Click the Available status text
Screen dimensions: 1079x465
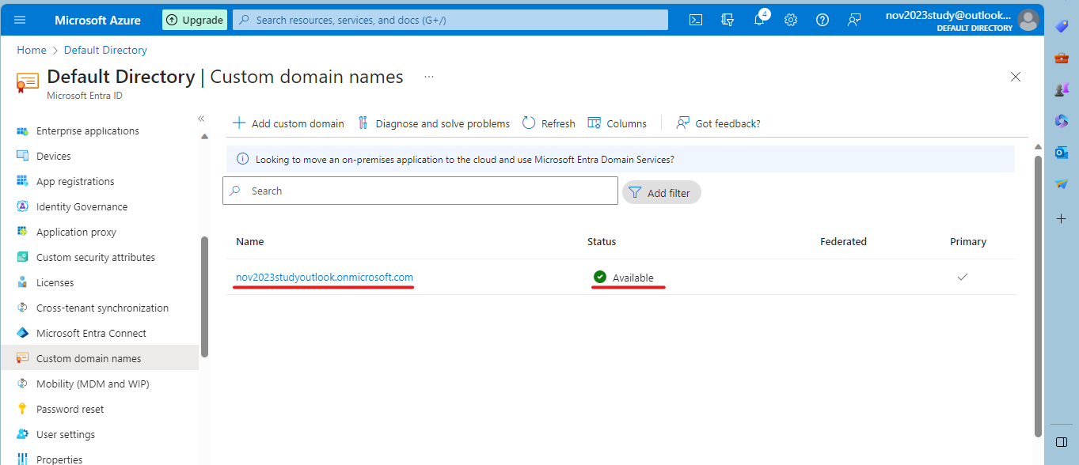click(x=633, y=278)
